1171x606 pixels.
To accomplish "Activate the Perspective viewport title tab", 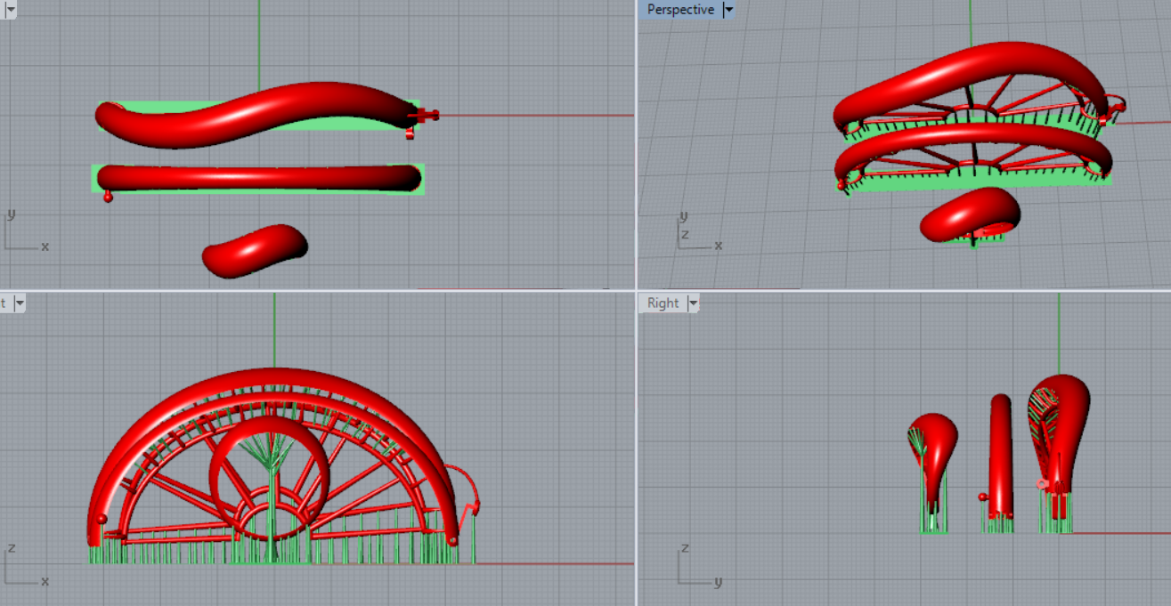I will coord(680,10).
